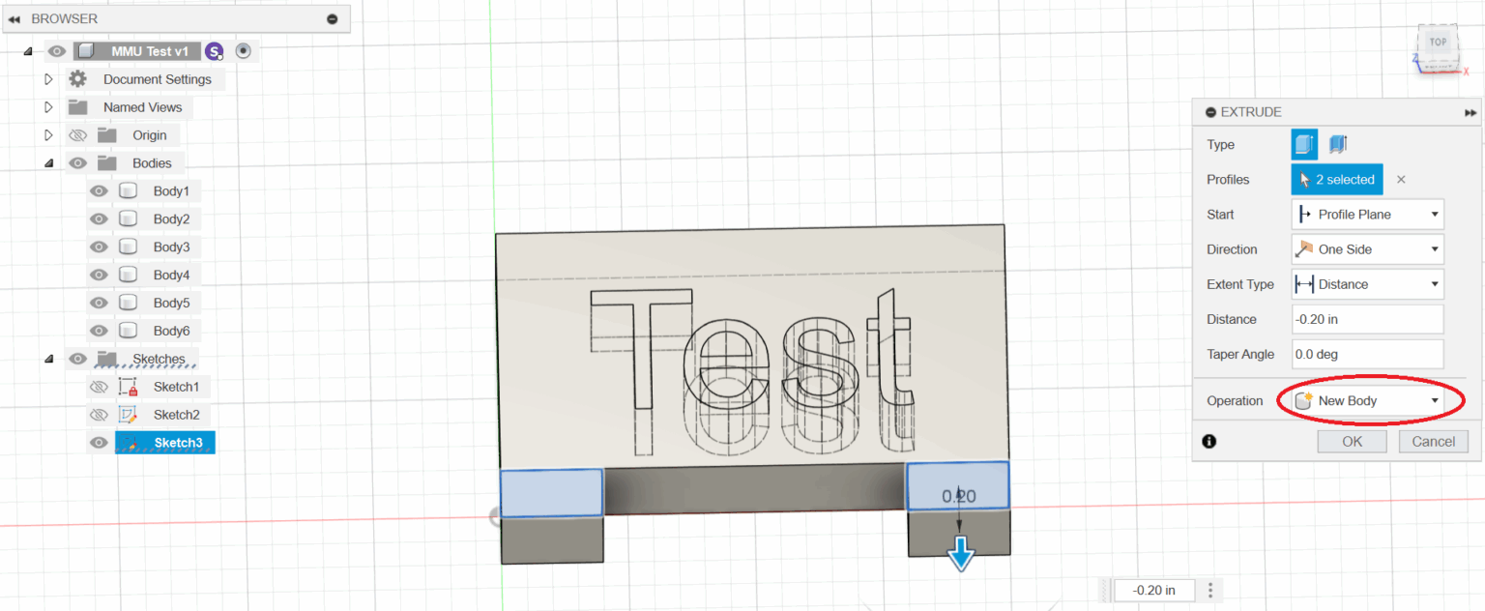
Task: Click the Body2 body icon
Action: click(x=128, y=218)
